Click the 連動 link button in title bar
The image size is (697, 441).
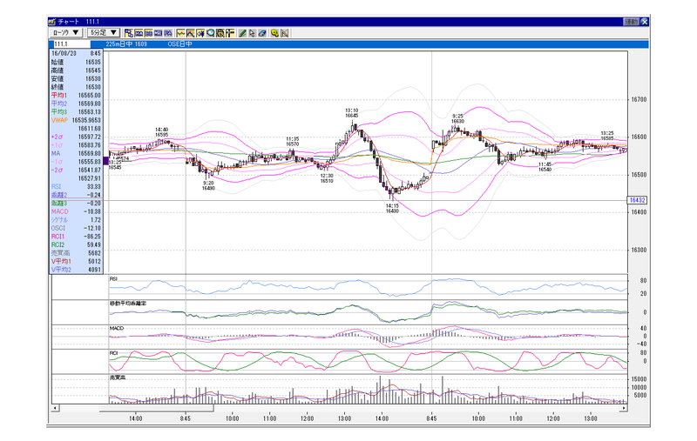[631, 21]
